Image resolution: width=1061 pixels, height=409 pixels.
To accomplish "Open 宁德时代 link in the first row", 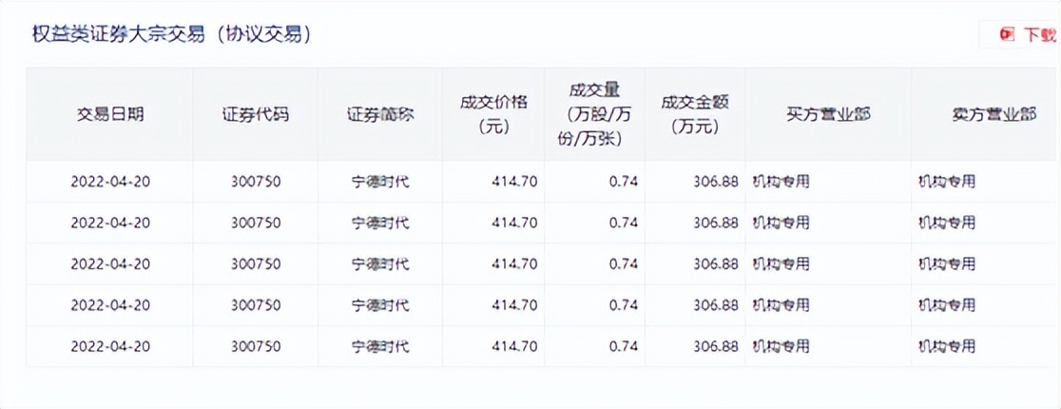I will pyautogui.click(x=380, y=182).
